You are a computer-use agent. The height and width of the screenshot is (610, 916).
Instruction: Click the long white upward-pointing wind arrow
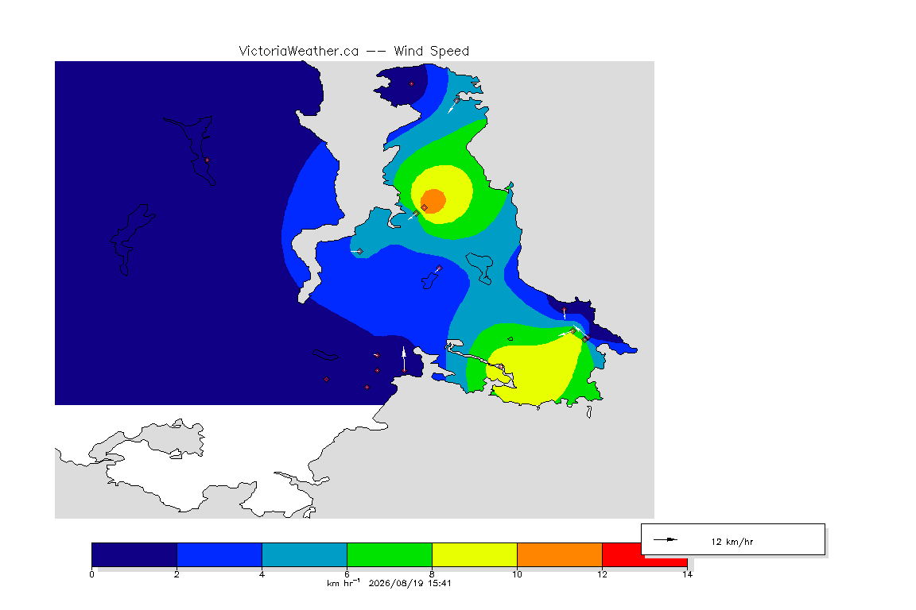(404, 358)
